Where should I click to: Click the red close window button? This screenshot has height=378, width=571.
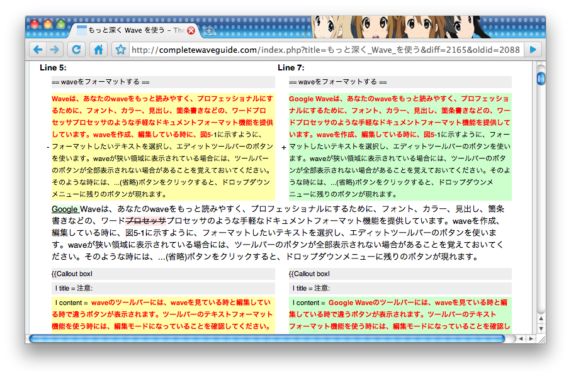[x=35, y=24]
